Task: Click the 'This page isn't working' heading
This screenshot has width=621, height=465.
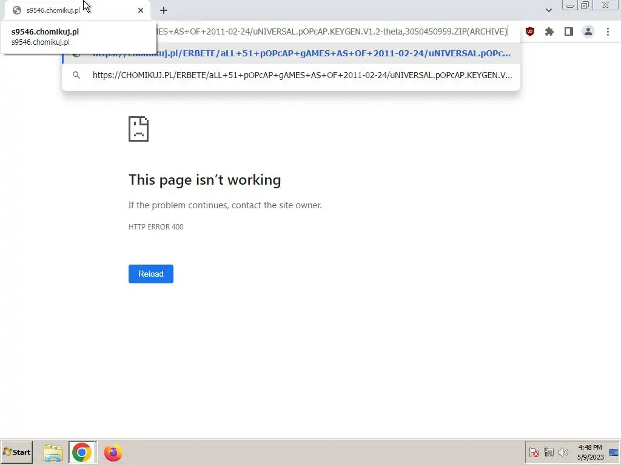Action: [x=205, y=180]
